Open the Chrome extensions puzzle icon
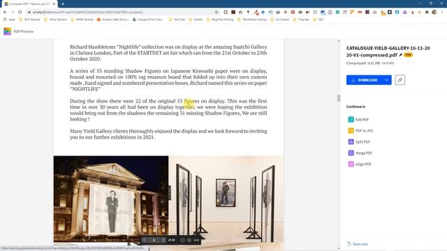The width and height of the screenshot is (447, 251). (427, 12)
